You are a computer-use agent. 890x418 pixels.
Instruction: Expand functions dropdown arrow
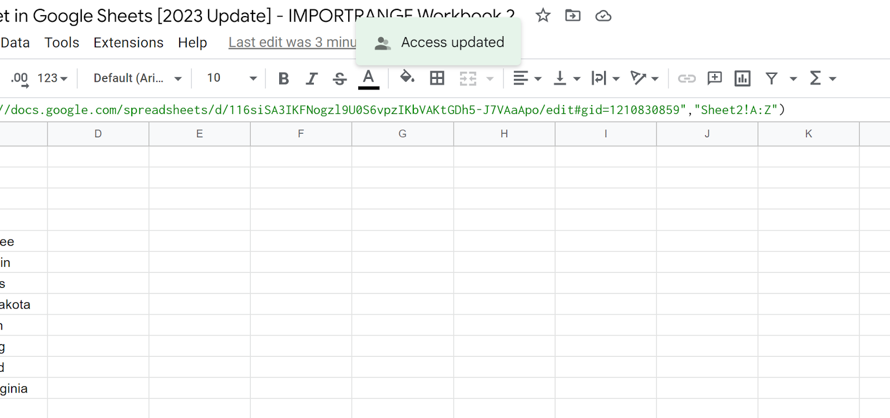(x=833, y=79)
